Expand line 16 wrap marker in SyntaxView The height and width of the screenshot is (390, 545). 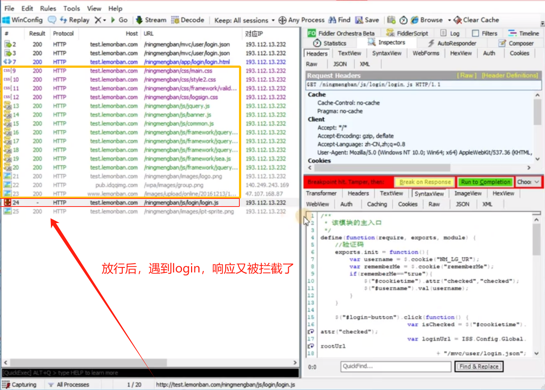coord(311,331)
